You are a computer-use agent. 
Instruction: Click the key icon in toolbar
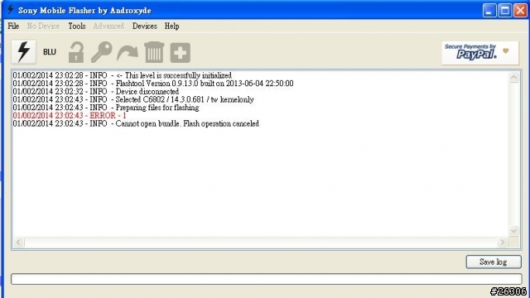click(101, 52)
